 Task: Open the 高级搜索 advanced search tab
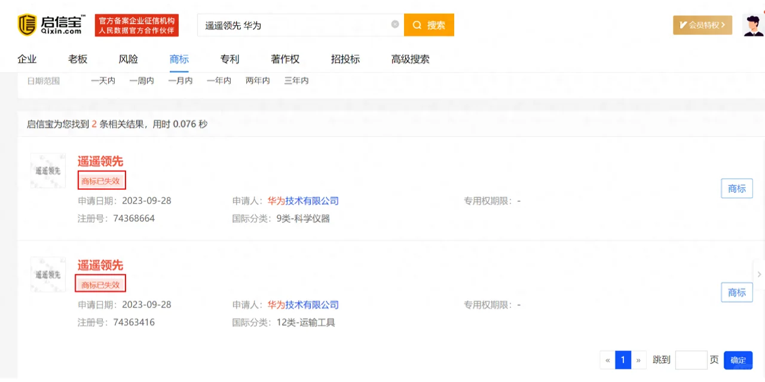point(411,59)
